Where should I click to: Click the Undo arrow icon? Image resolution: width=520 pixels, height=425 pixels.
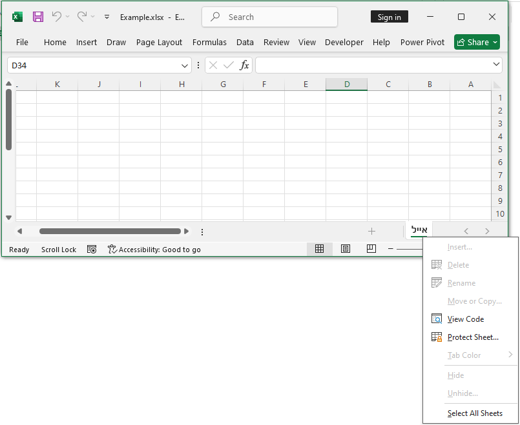point(56,17)
